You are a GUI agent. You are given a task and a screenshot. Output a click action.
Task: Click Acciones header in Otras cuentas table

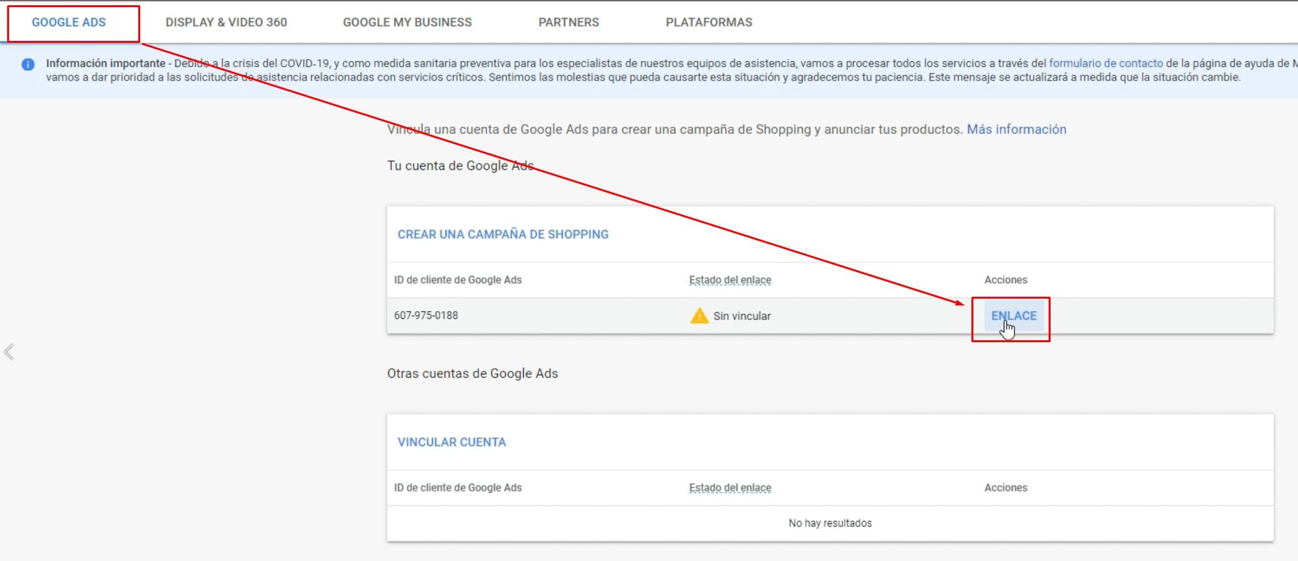[1006, 488]
